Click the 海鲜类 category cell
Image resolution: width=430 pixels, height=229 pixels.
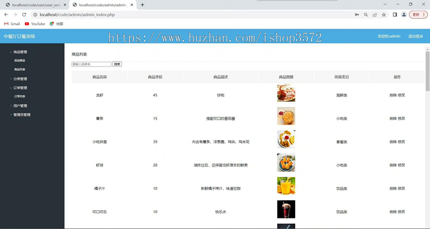click(342, 95)
